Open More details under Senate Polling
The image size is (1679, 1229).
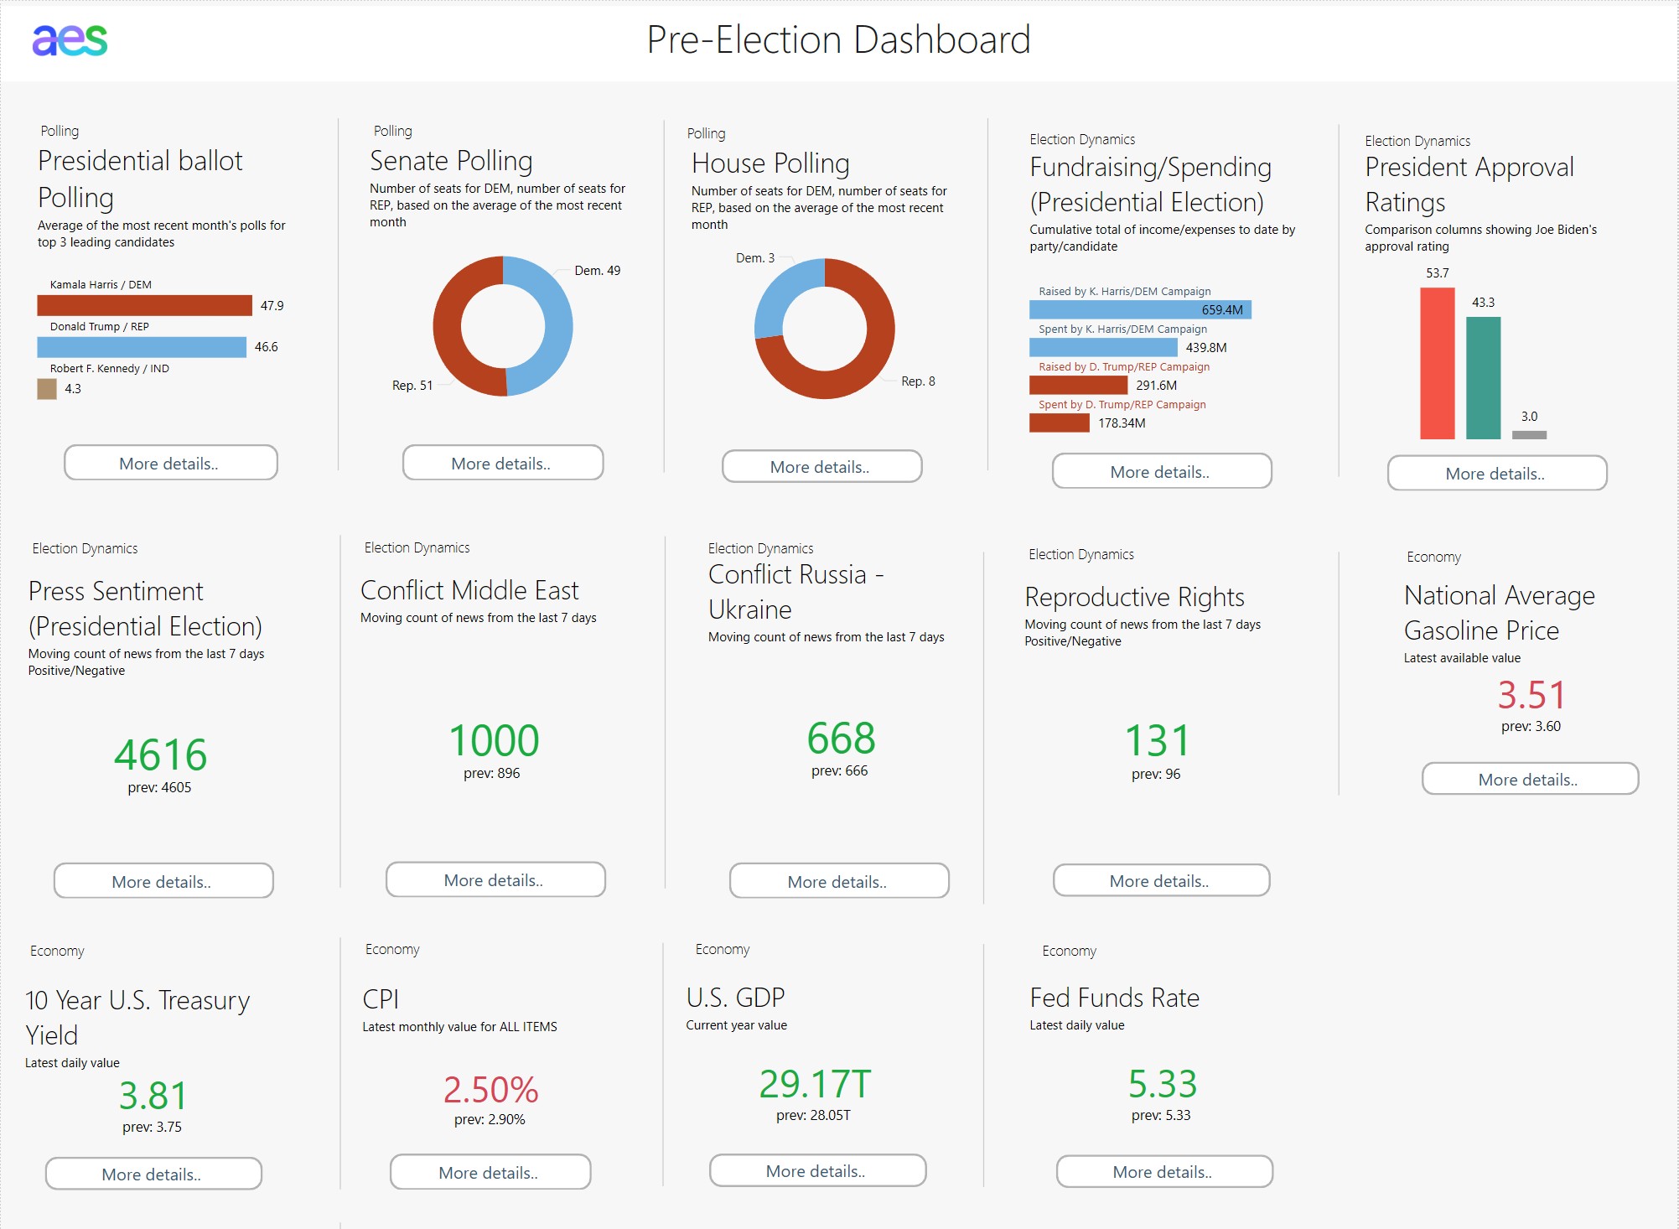click(x=502, y=464)
